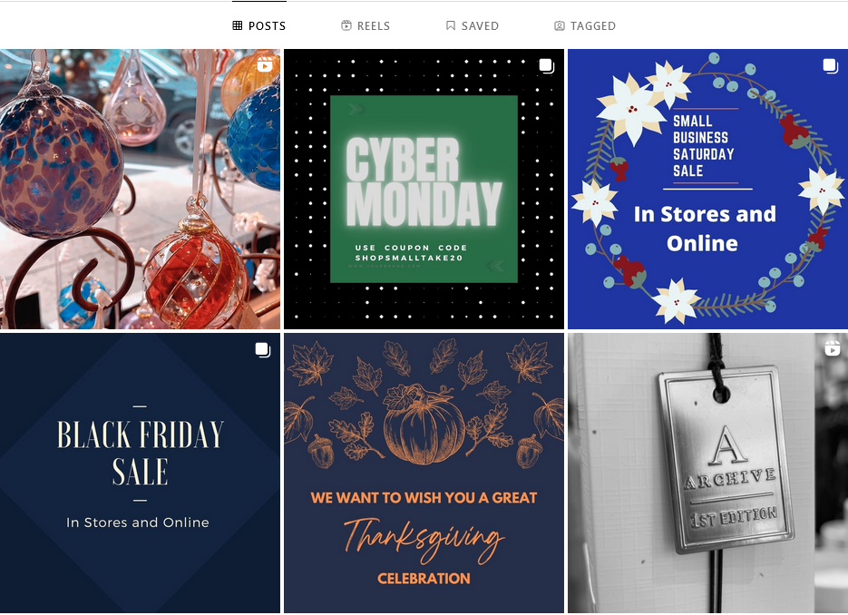
Task: Click reel icon on Archive tag post
Action: click(833, 347)
